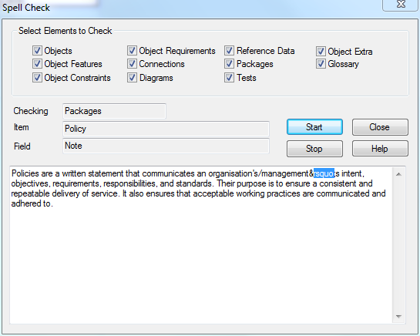The image size is (420, 336).
Task: Click the Stop button
Action: [x=314, y=149]
